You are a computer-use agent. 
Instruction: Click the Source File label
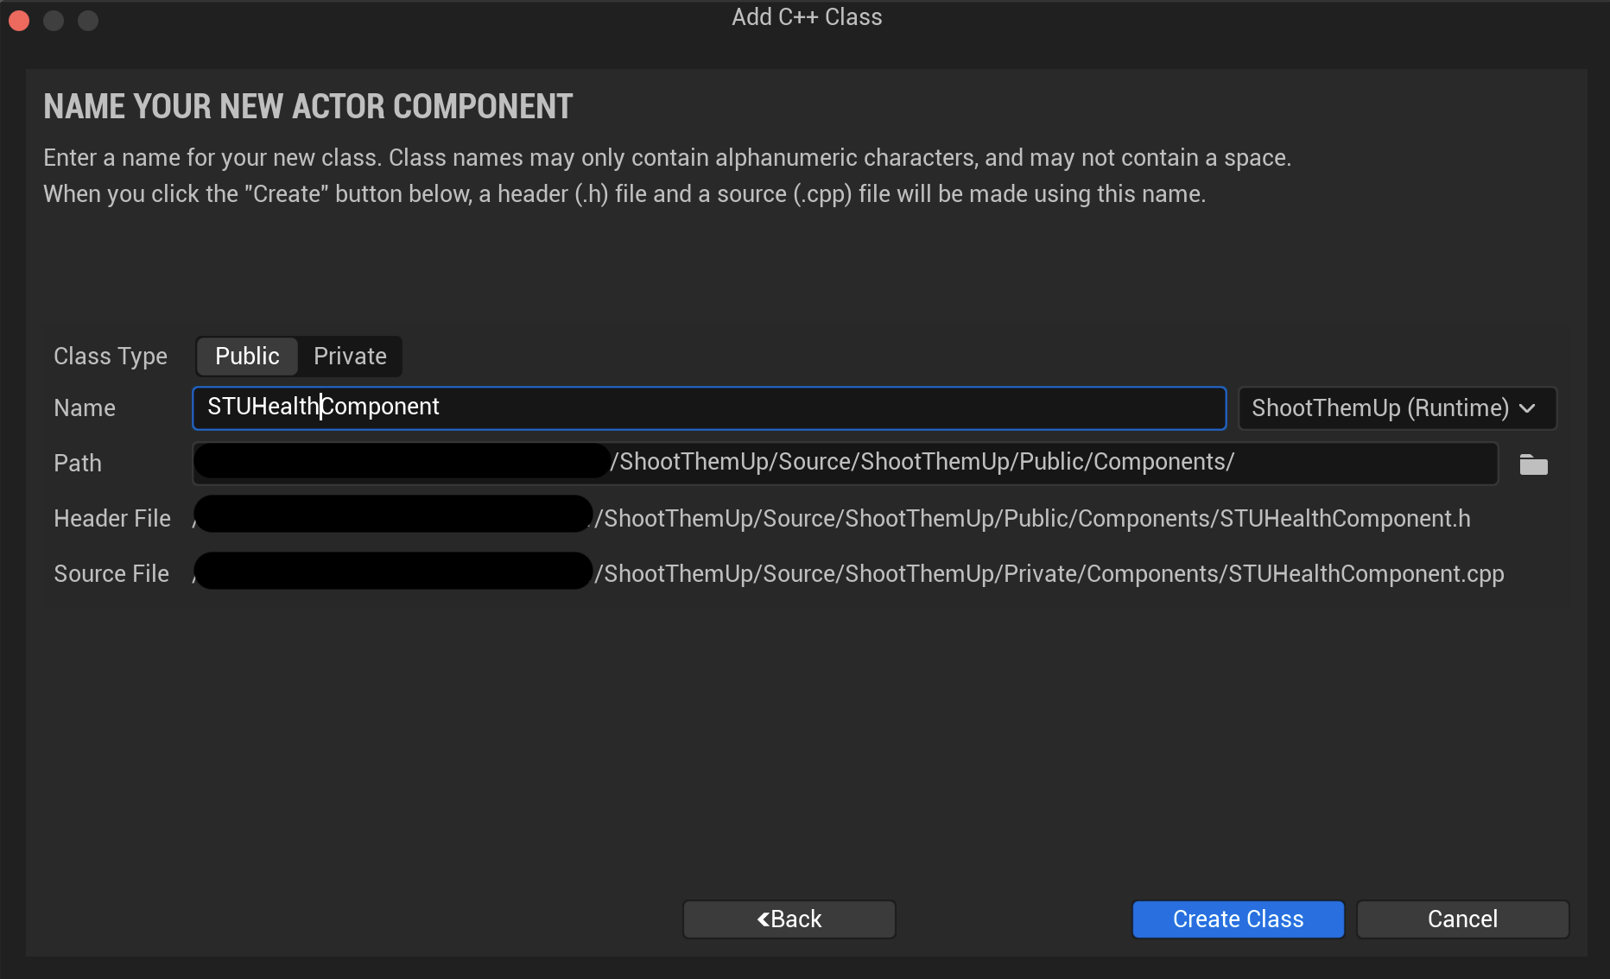tap(111, 574)
